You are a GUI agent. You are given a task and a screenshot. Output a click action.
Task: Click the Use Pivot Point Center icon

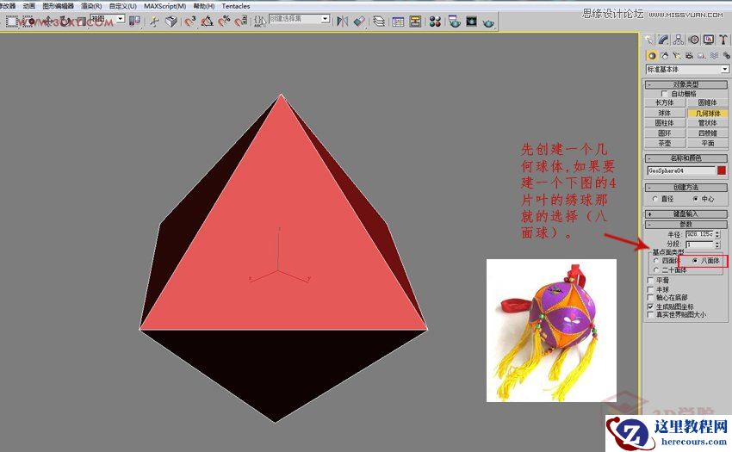point(134,21)
